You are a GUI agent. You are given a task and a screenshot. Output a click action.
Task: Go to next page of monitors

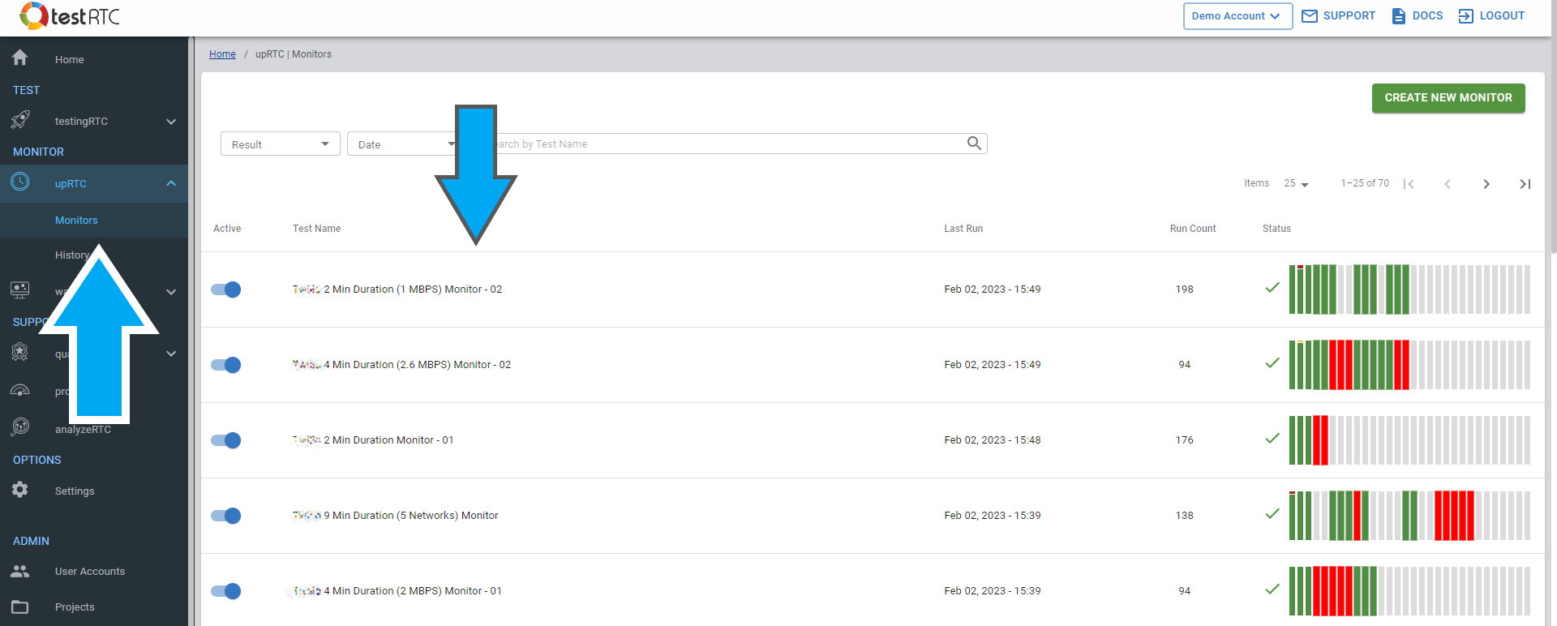(1486, 184)
